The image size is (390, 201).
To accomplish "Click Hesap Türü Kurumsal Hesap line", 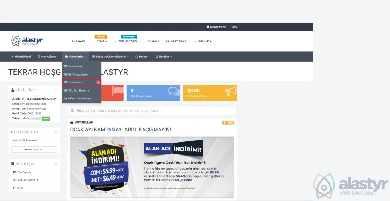I will coord(29,109).
